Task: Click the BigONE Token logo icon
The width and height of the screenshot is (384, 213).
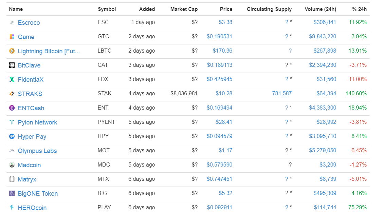Action: tap(12, 193)
